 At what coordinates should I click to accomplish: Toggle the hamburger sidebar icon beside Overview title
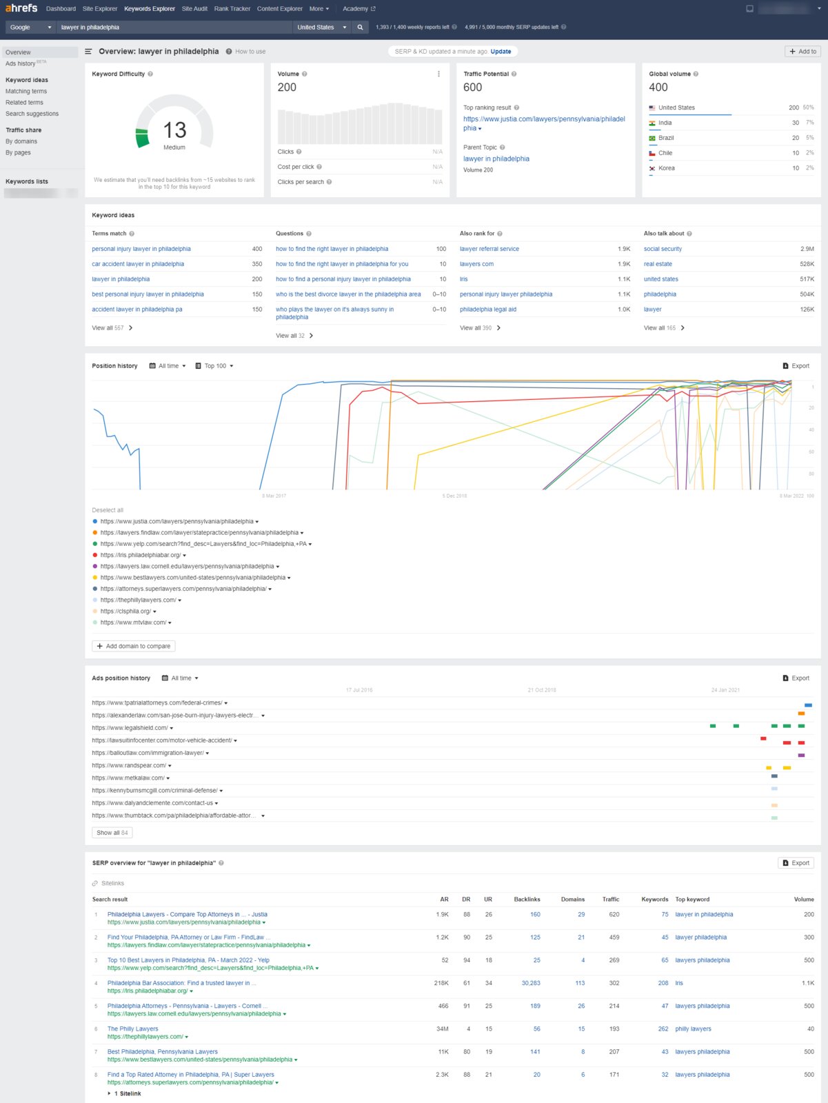point(88,52)
